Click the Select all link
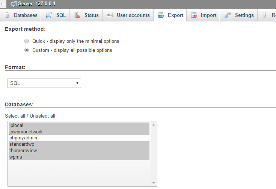This screenshot has height=189, width=276. (15, 116)
